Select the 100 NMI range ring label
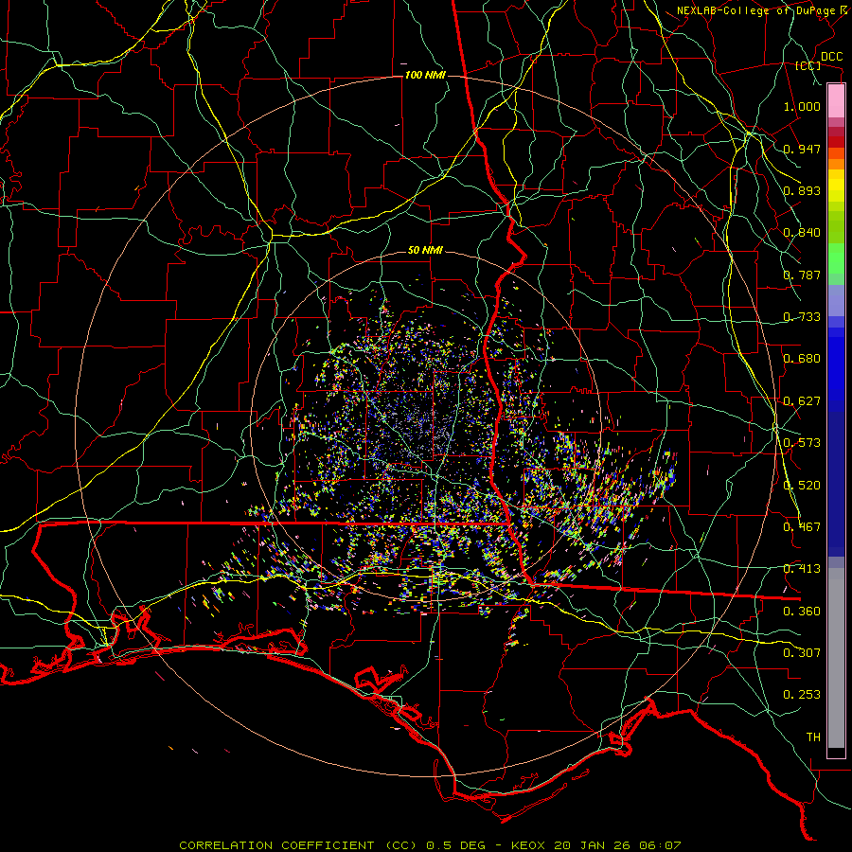This screenshot has width=852, height=852. point(425,75)
